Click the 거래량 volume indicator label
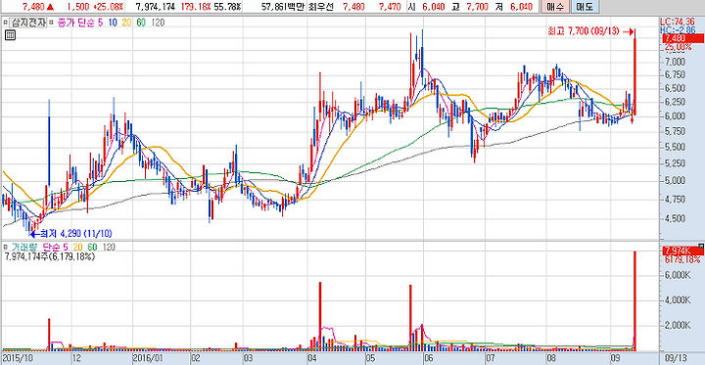This screenshot has height=365, width=705. click(25, 247)
